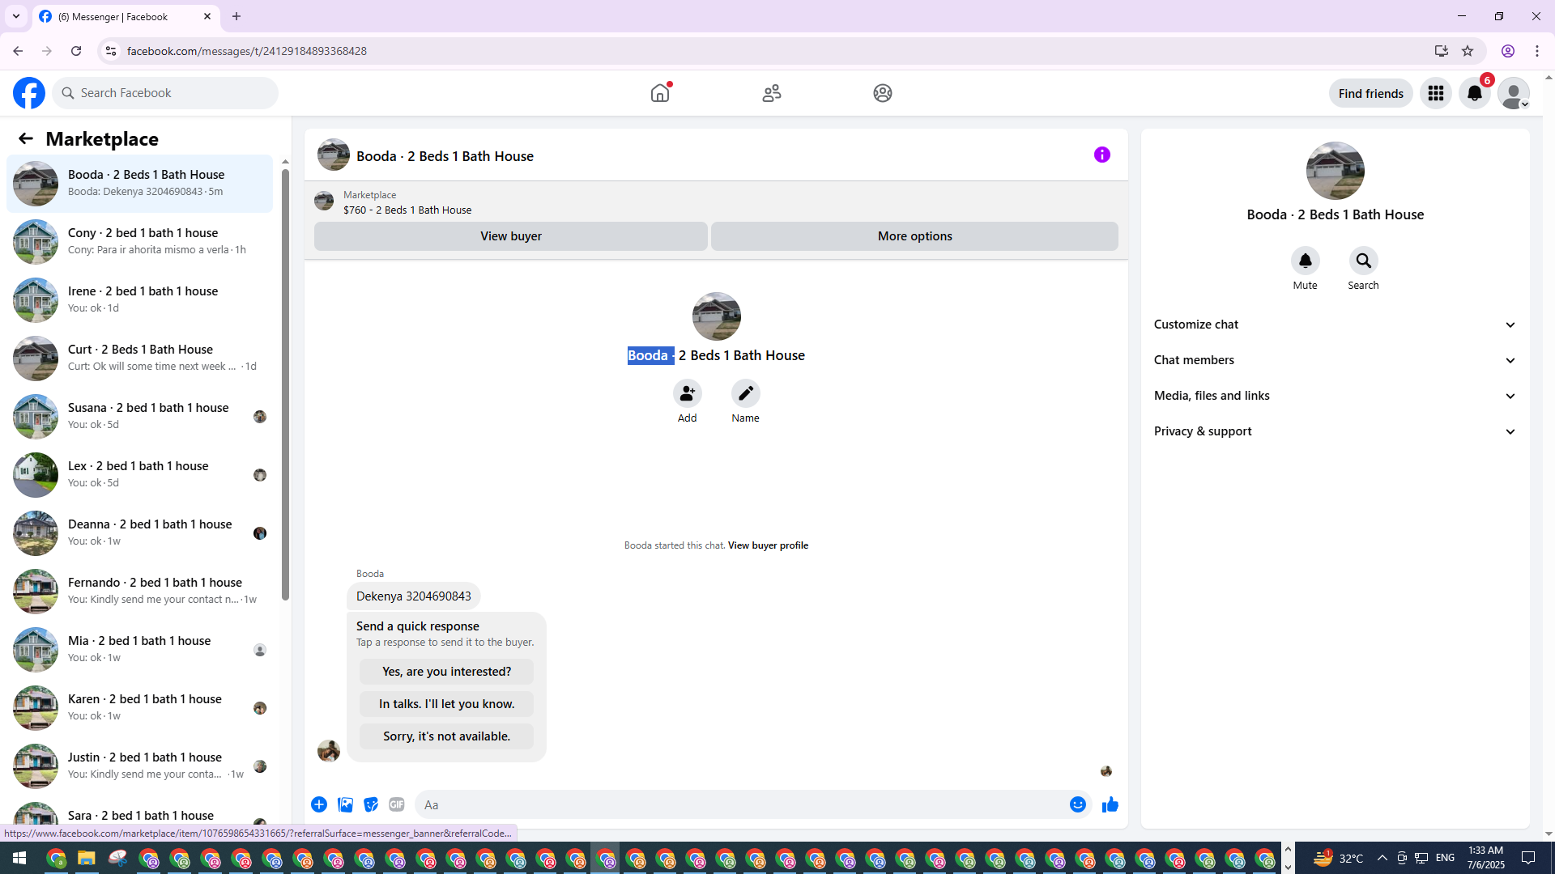The width and height of the screenshot is (1555, 874).
Task: Open the notifications bell
Action: tap(1474, 93)
